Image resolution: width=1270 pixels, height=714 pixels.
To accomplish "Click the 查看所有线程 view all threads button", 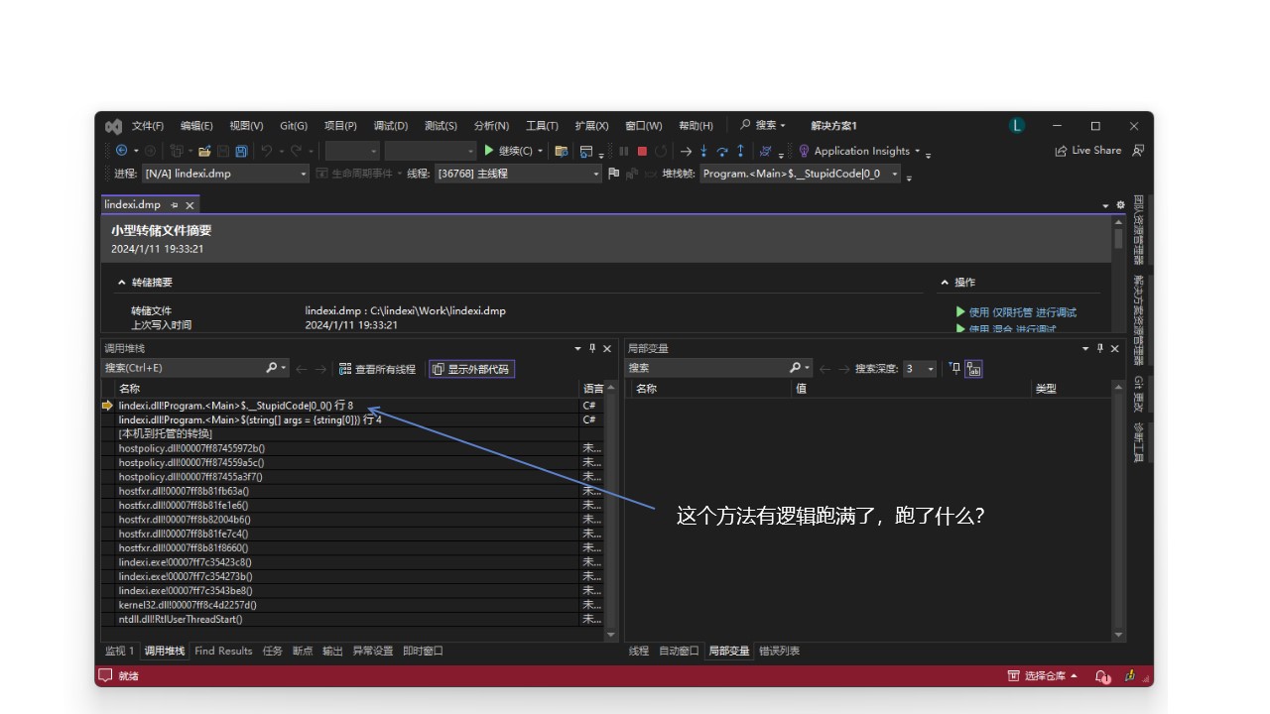I will (377, 369).
